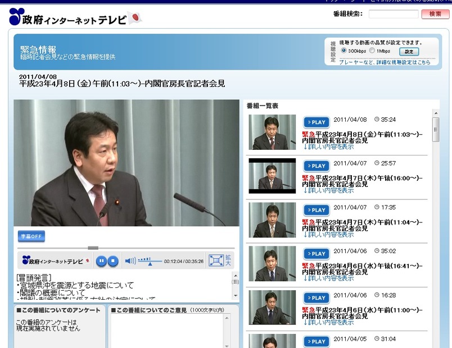Image resolution: width=452 pixels, height=348 pixels.
Task: Select the 300kbps quality option
Action: (343, 51)
